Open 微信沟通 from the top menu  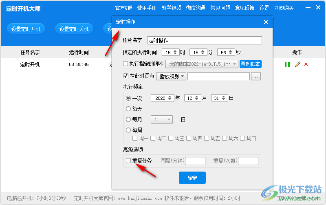click(x=196, y=8)
